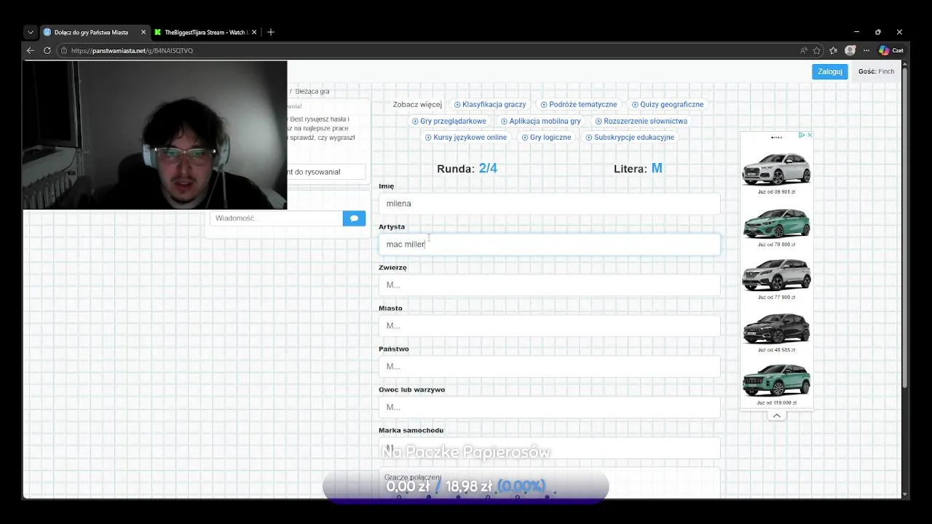Click the Runda: 2/4 text

coord(467,168)
